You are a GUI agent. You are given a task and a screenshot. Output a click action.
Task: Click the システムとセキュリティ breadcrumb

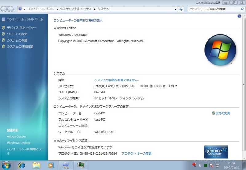[x=76, y=9]
